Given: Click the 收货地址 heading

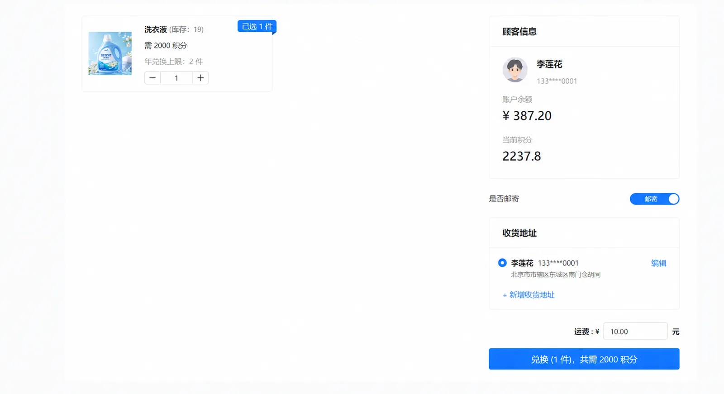Looking at the screenshot, I should coord(519,233).
